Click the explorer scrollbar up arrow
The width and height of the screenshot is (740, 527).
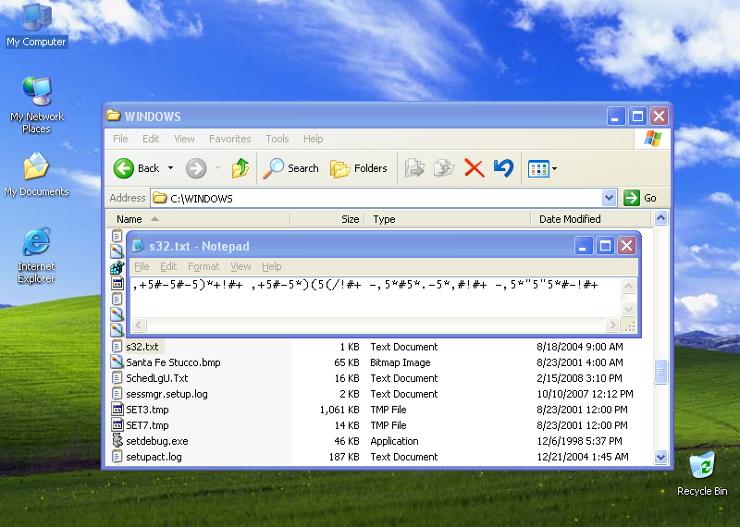(x=660, y=218)
